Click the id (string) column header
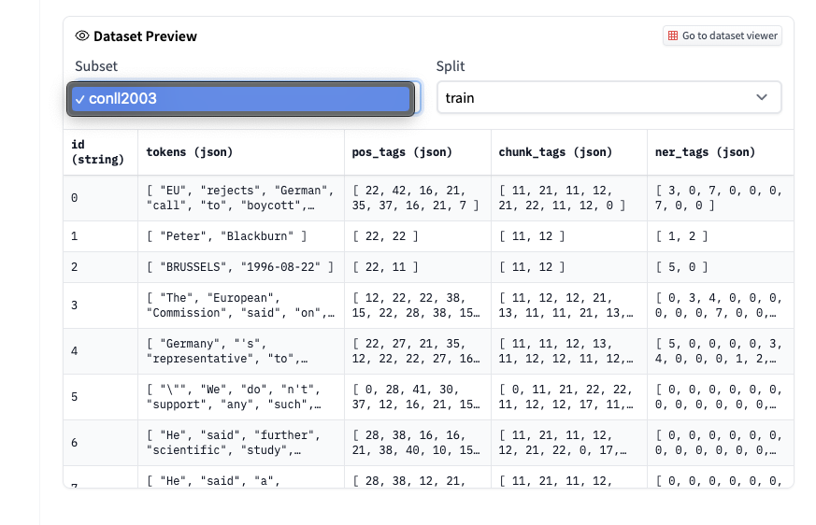The image size is (816, 525). point(100,152)
